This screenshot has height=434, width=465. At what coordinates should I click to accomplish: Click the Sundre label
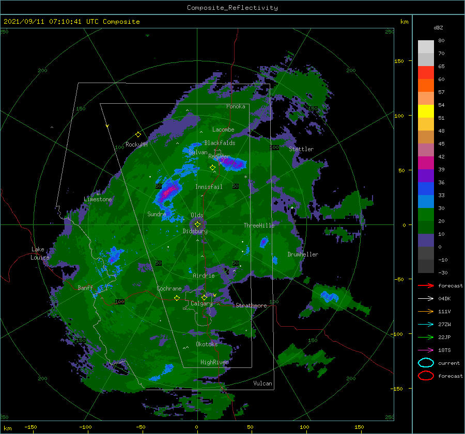(157, 214)
